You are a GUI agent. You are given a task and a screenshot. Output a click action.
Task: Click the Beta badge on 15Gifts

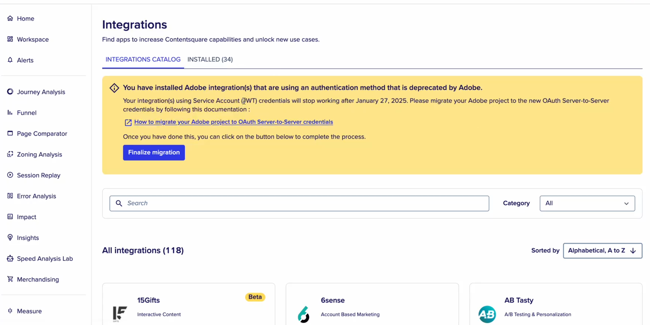(255, 297)
